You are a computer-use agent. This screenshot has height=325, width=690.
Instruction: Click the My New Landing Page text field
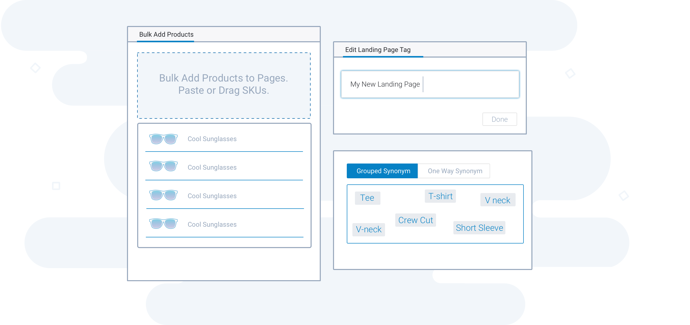click(430, 84)
